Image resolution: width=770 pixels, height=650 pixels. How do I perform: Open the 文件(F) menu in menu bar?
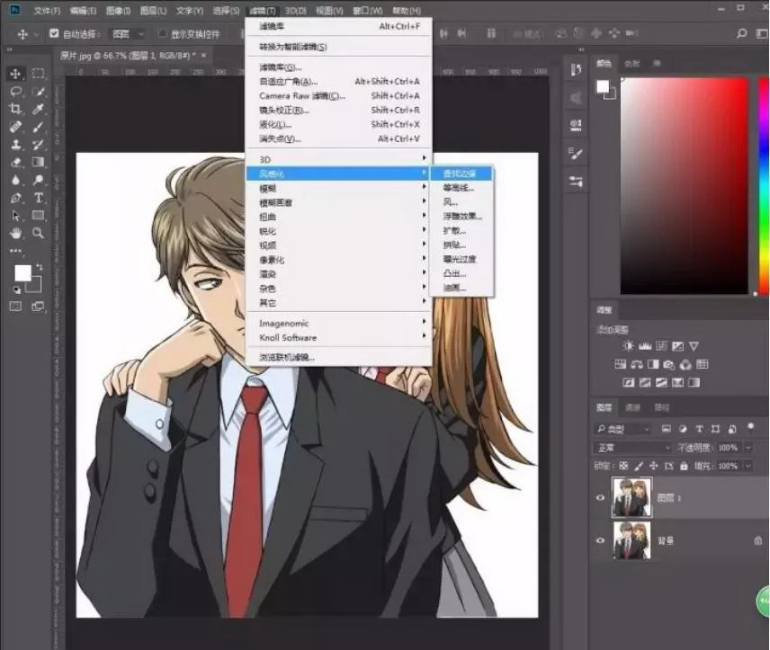[47, 11]
